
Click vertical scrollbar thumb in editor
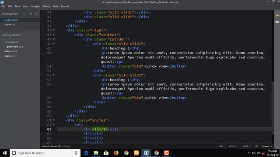pos(273,109)
